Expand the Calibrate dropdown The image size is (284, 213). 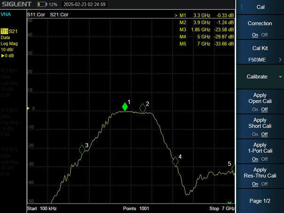point(260,77)
